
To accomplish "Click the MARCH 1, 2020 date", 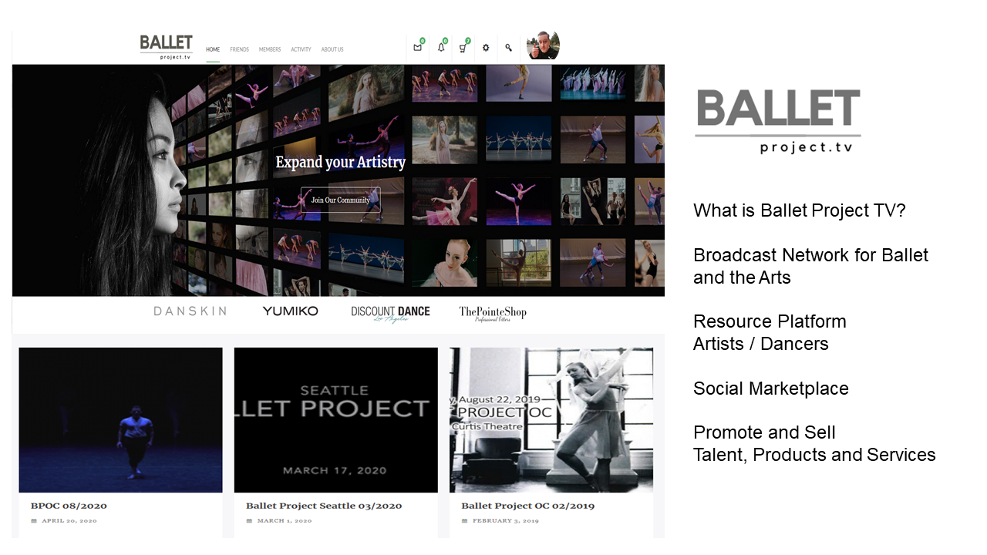I will (x=285, y=521).
